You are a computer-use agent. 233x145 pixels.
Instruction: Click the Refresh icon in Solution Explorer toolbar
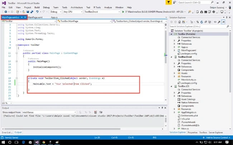pyautogui.click(x=202, y=22)
